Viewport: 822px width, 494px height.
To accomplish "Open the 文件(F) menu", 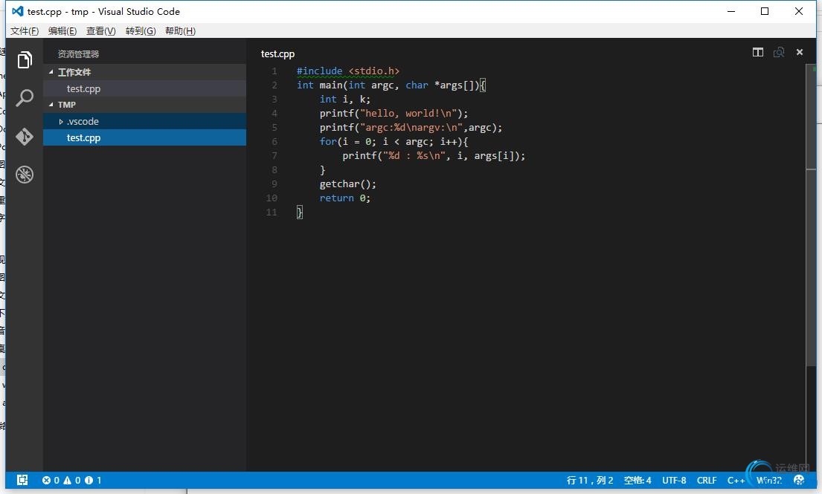I will 25,31.
